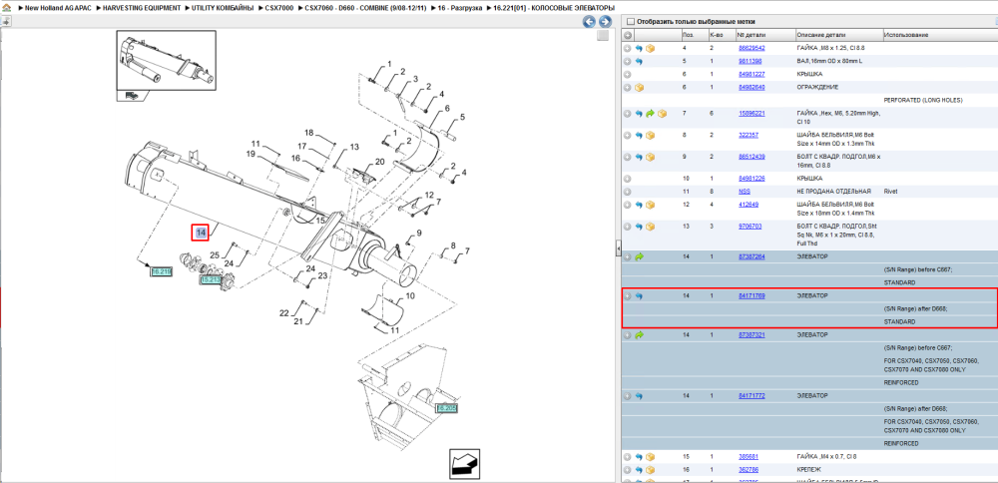Go to the home page icon
Screen dimensions: 998x483
(x=5, y=8)
